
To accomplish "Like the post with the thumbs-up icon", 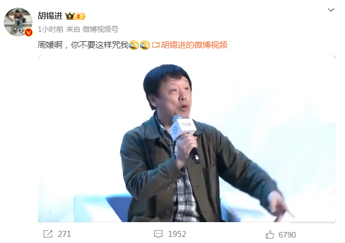I will click(x=270, y=234).
